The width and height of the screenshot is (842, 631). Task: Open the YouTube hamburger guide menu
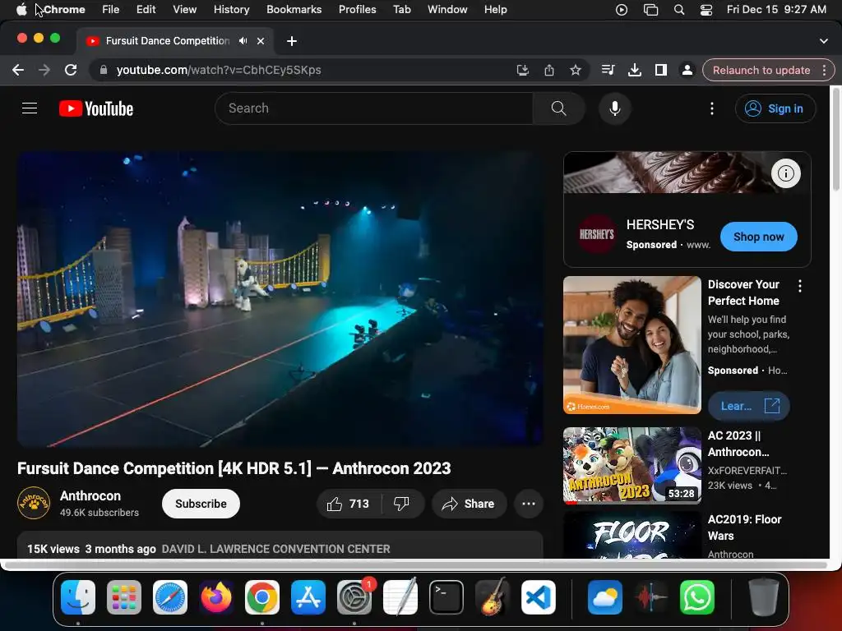(30, 108)
